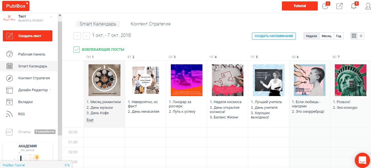Click the Создать пост button
The width and height of the screenshot is (371, 168).
pyautogui.click(x=28, y=36)
